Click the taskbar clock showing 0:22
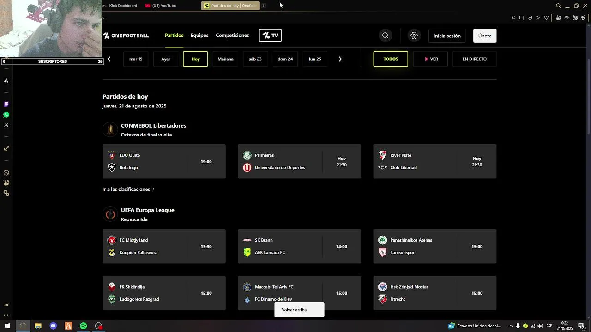This screenshot has height=332, width=591. 565,326
